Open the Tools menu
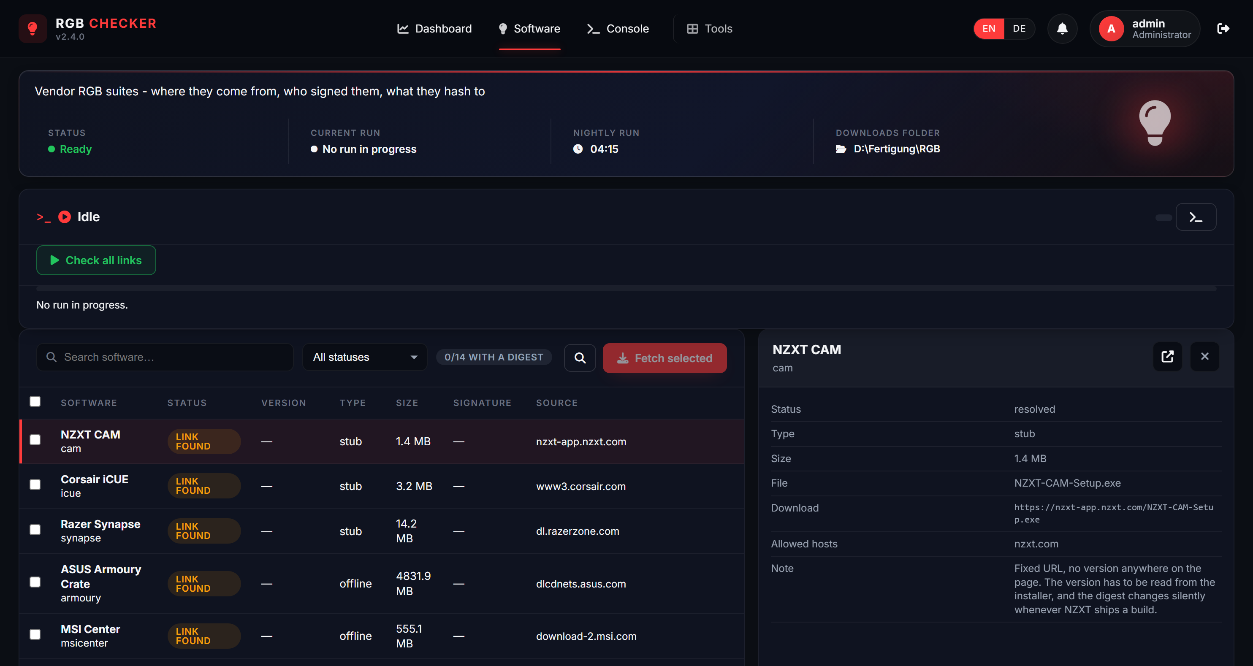Screen dimensions: 1253x666 point(710,29)
